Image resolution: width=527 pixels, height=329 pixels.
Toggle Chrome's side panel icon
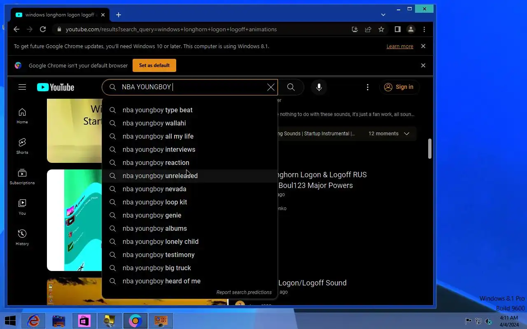pos(398,29)
